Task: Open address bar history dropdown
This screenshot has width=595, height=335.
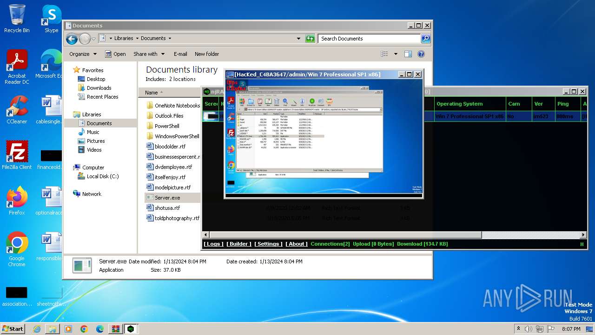Action: coord(298,39)
